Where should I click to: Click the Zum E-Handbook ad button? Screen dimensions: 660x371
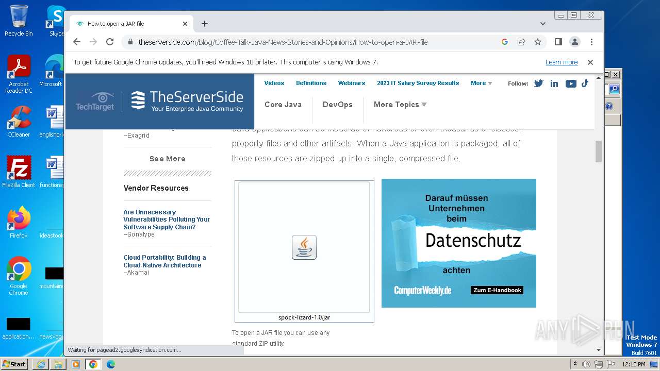498,290
